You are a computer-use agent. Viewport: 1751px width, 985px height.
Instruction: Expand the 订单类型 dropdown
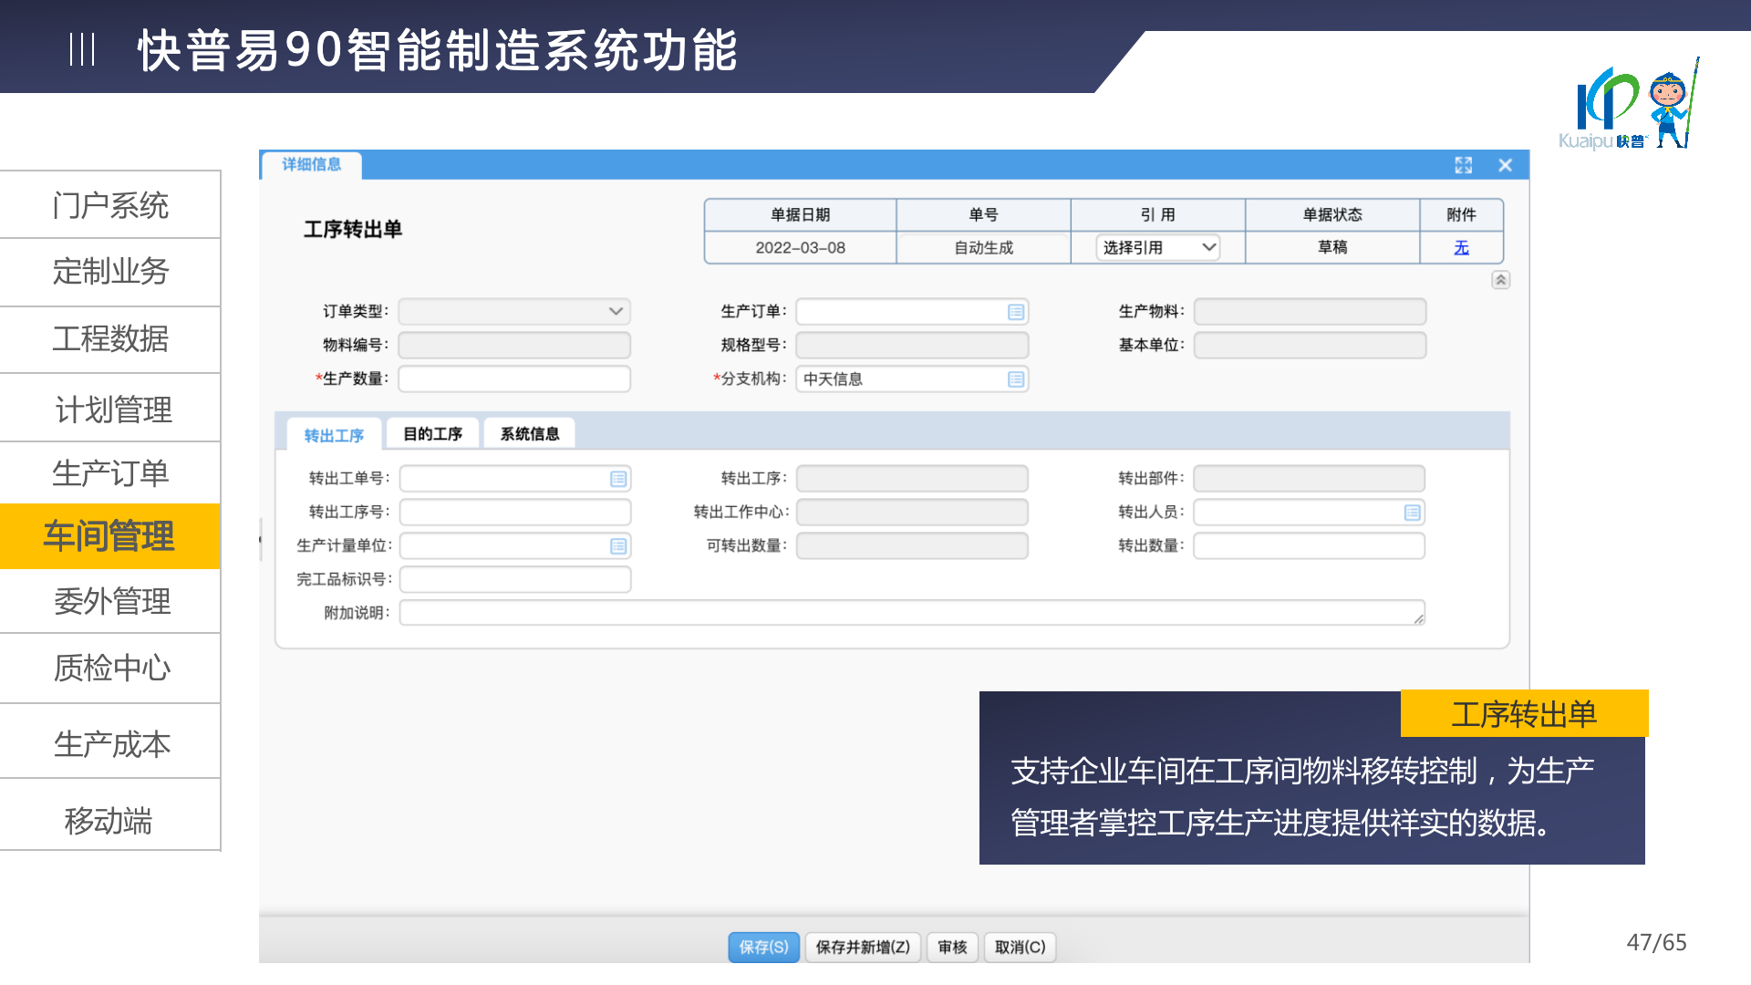click(616, 312)
